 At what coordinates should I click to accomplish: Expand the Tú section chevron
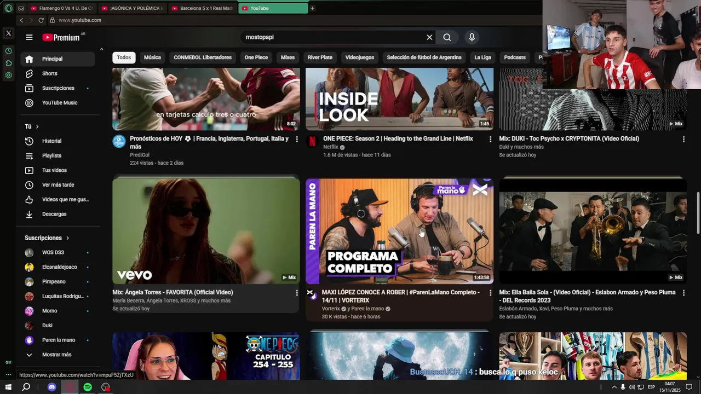[x=37, y=126]
